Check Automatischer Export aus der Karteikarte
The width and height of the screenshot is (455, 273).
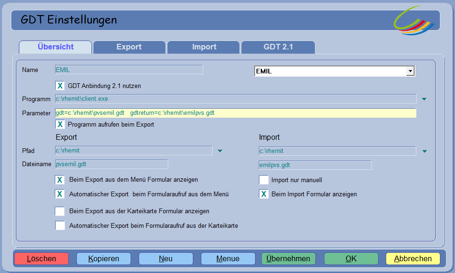click(60, 225)
